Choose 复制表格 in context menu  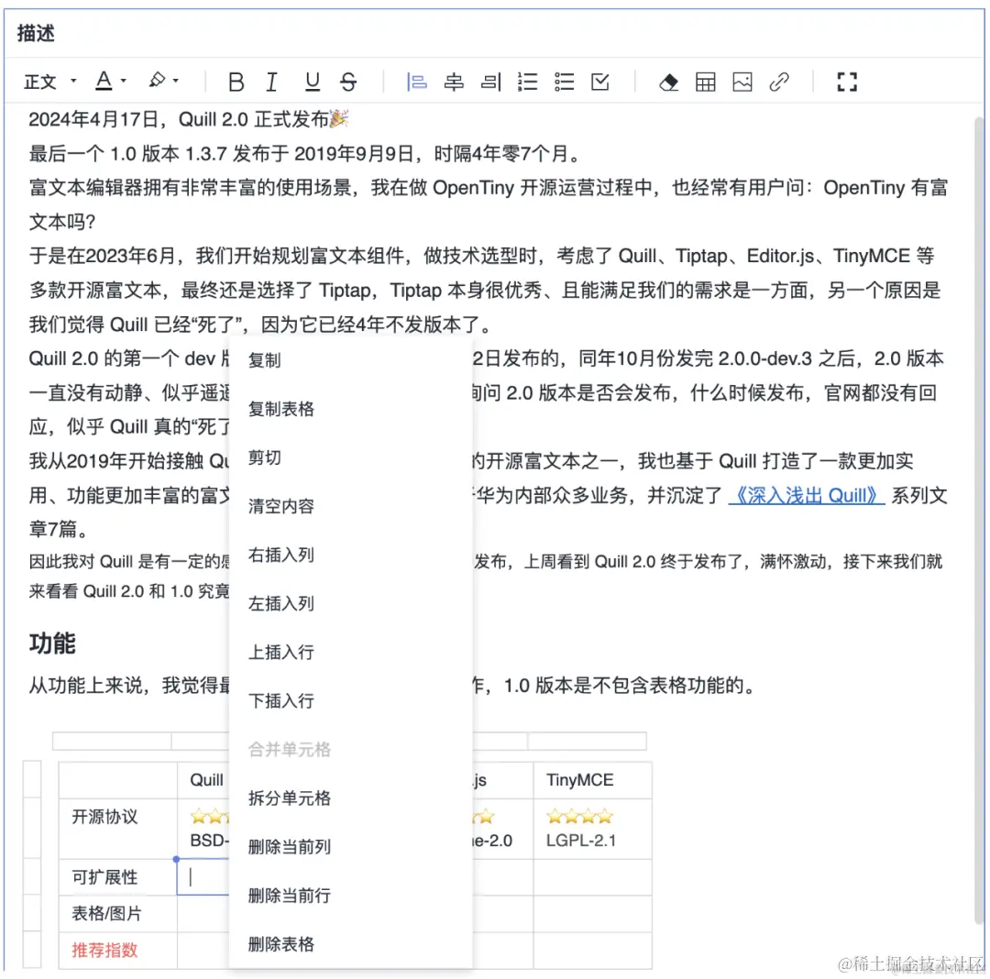click(x=350, y=409)
